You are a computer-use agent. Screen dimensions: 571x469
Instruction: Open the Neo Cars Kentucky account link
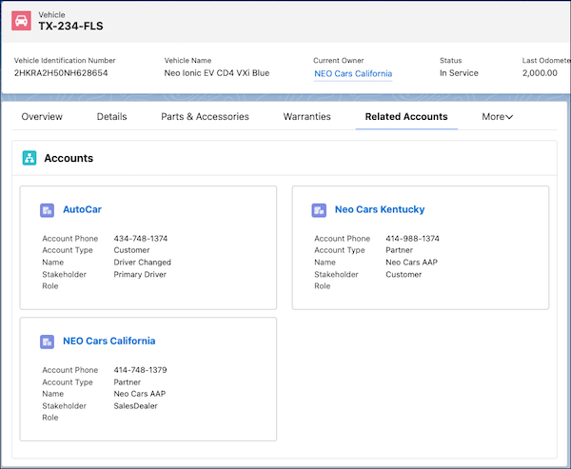(x=380, y=209)
